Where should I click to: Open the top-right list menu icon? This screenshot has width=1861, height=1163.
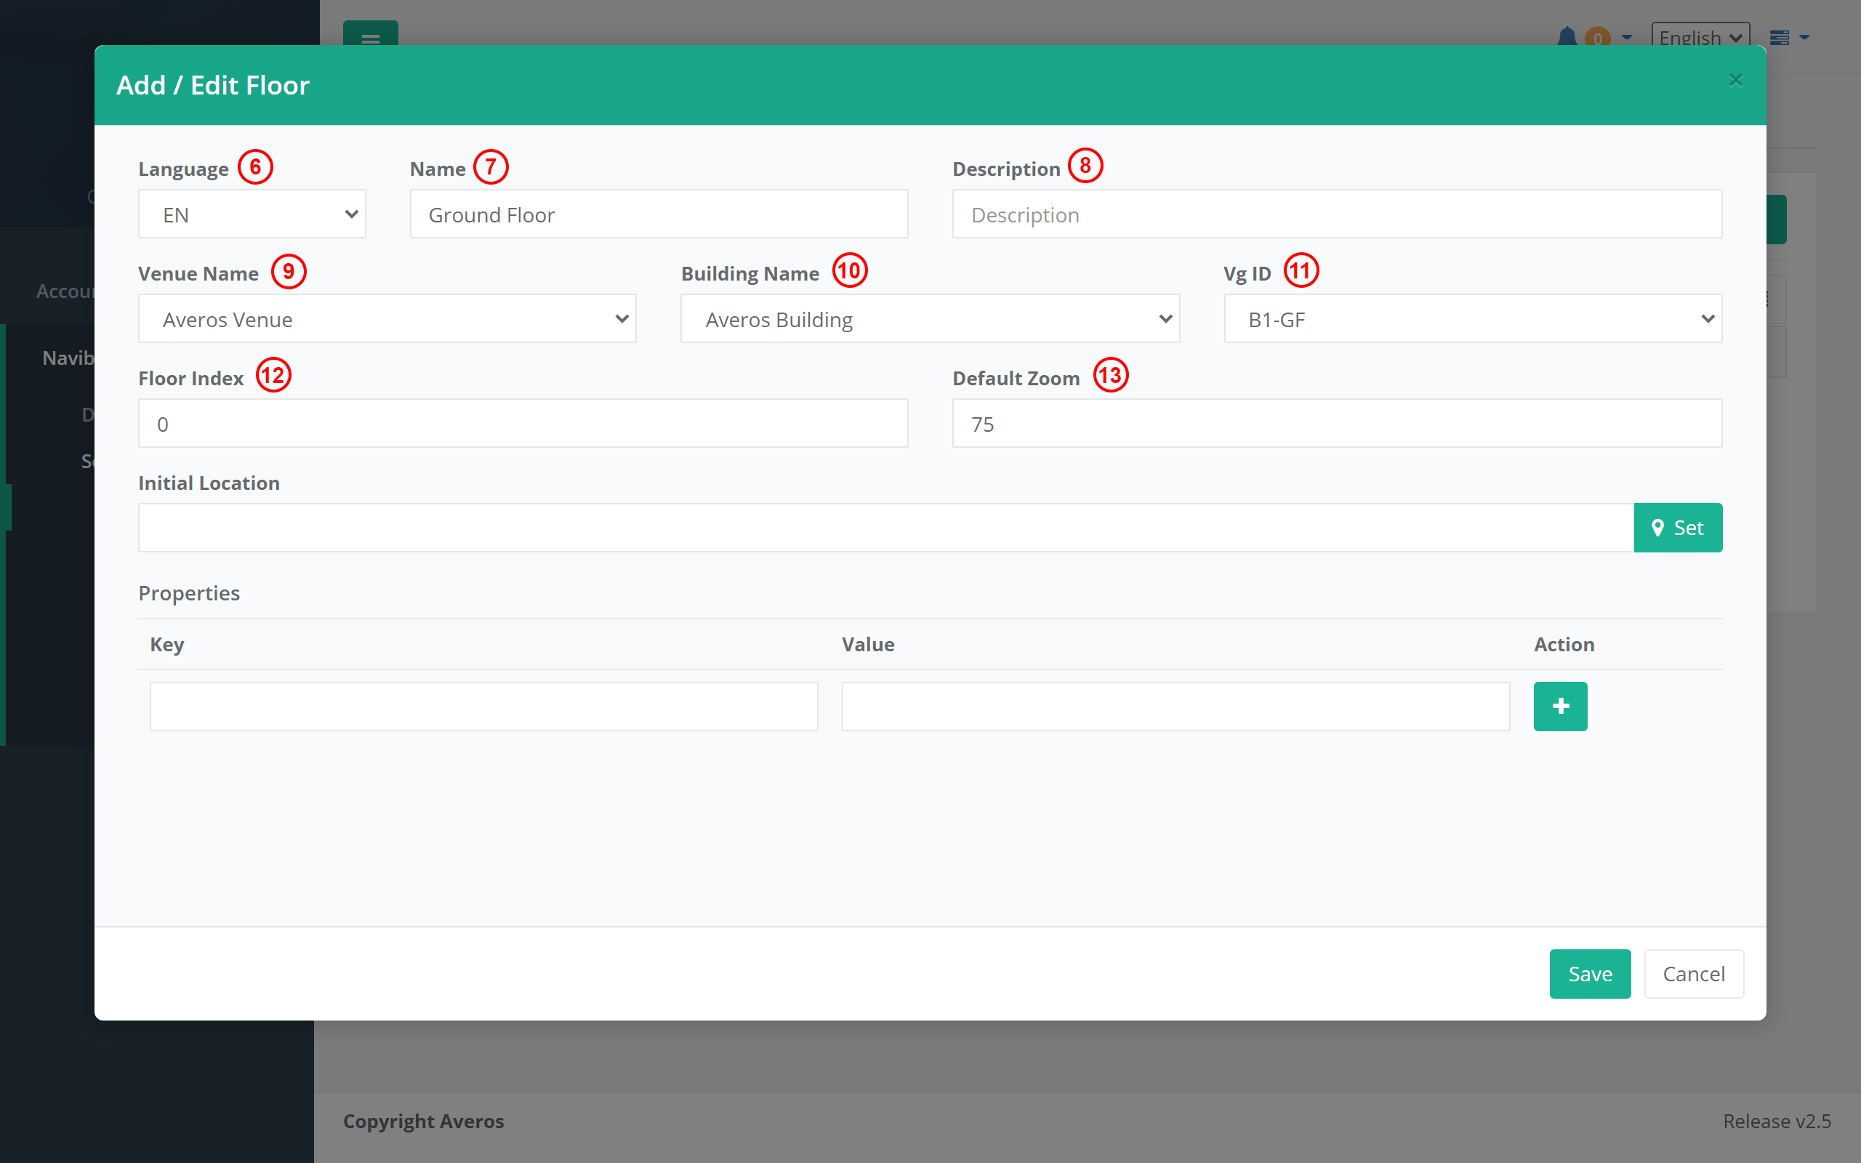(1780, 37)
